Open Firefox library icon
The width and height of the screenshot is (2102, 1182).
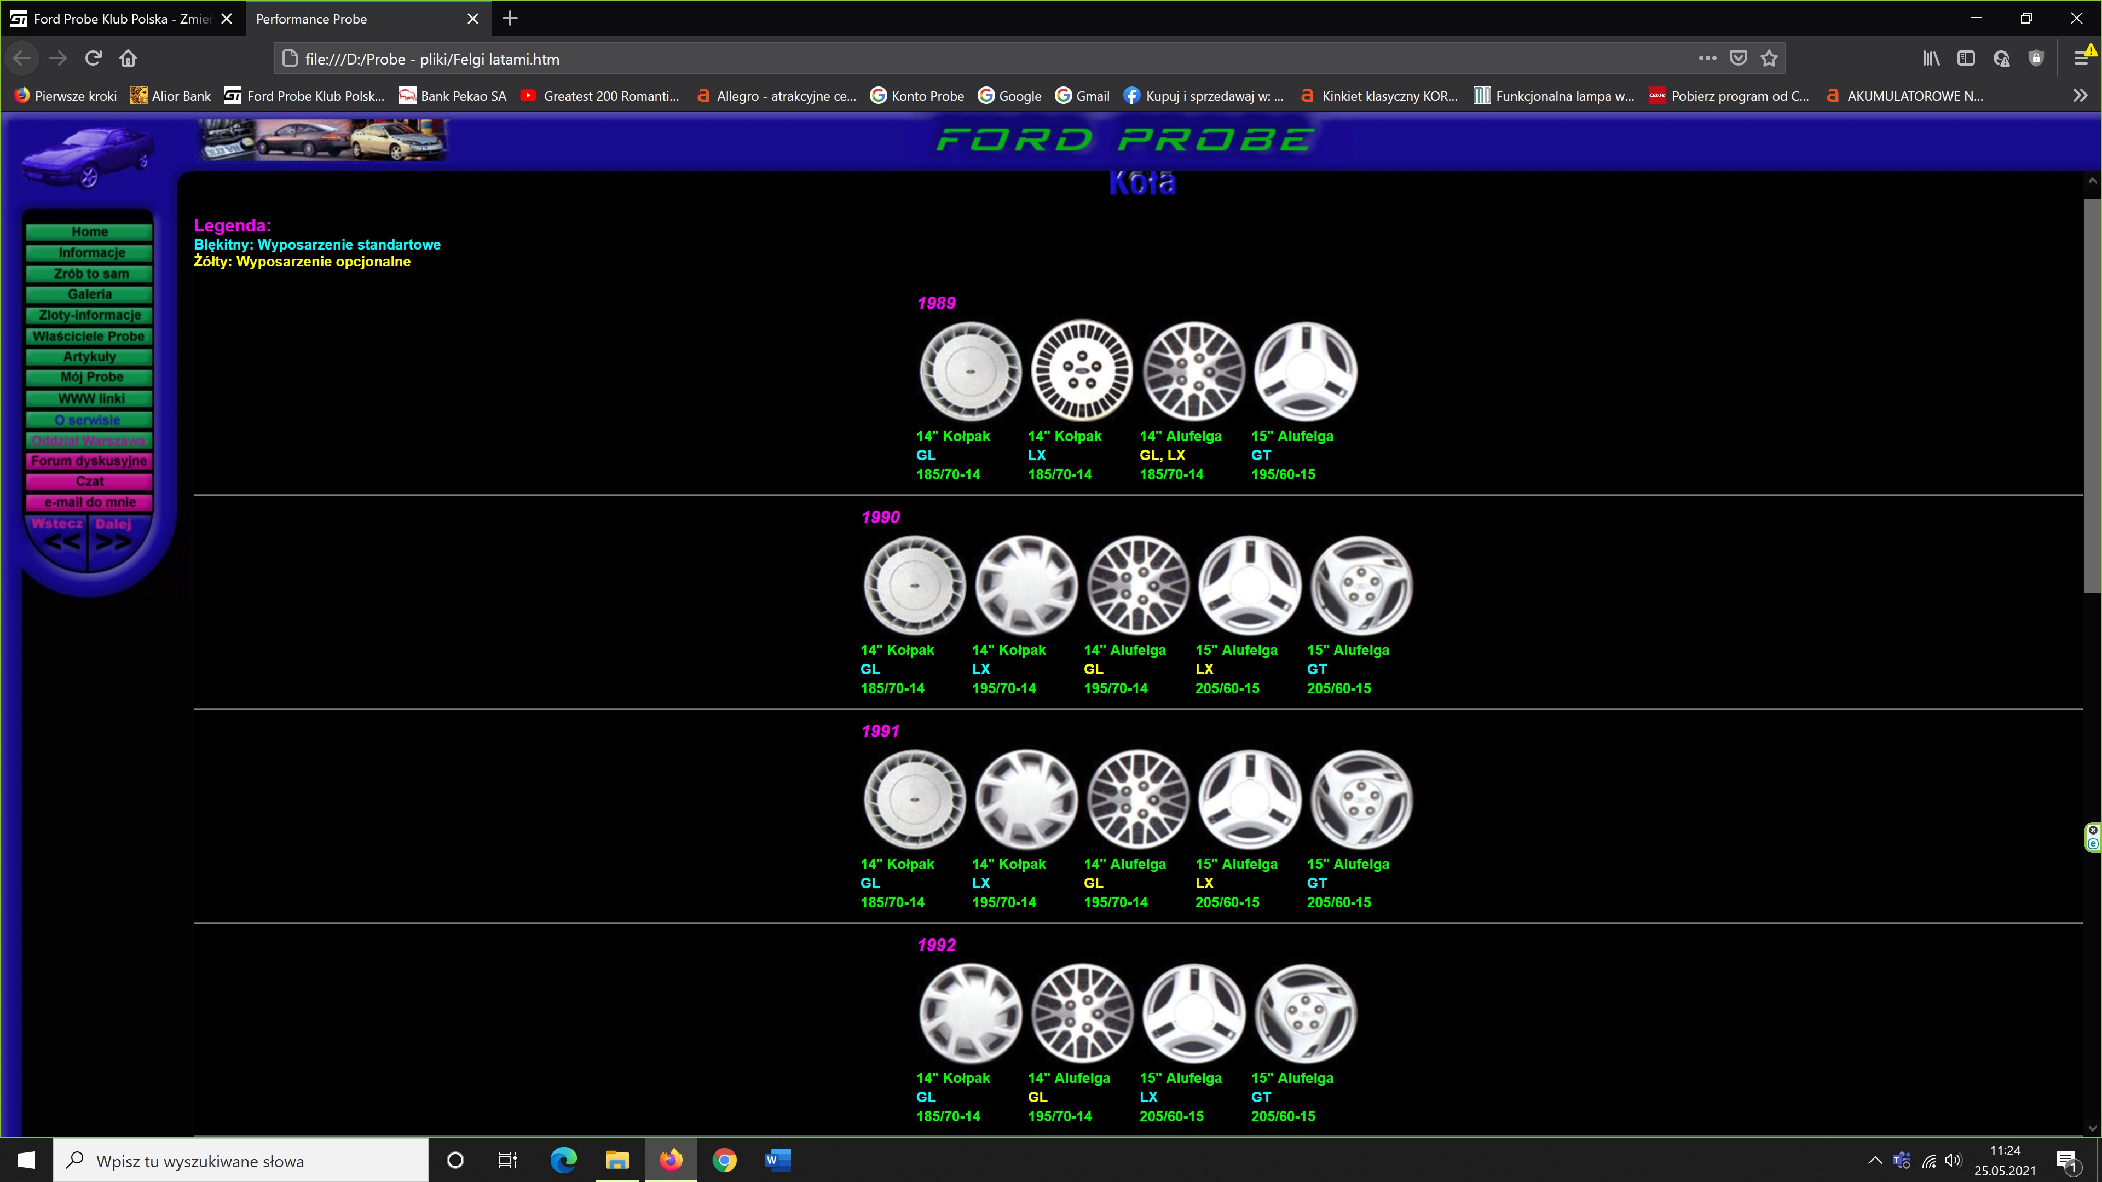(x=1931, y=58)
